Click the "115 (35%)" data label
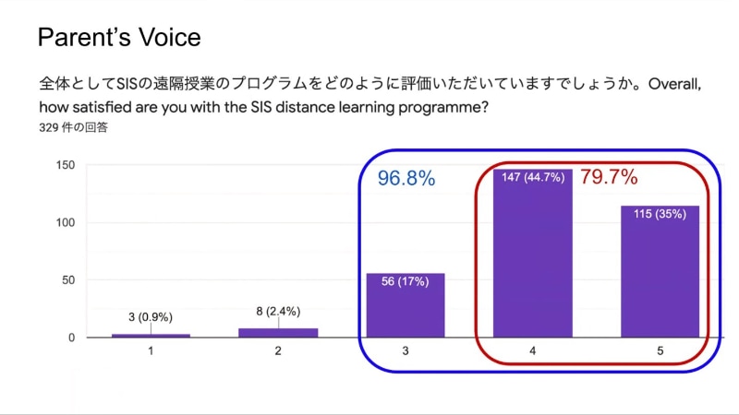 point(660,214)
